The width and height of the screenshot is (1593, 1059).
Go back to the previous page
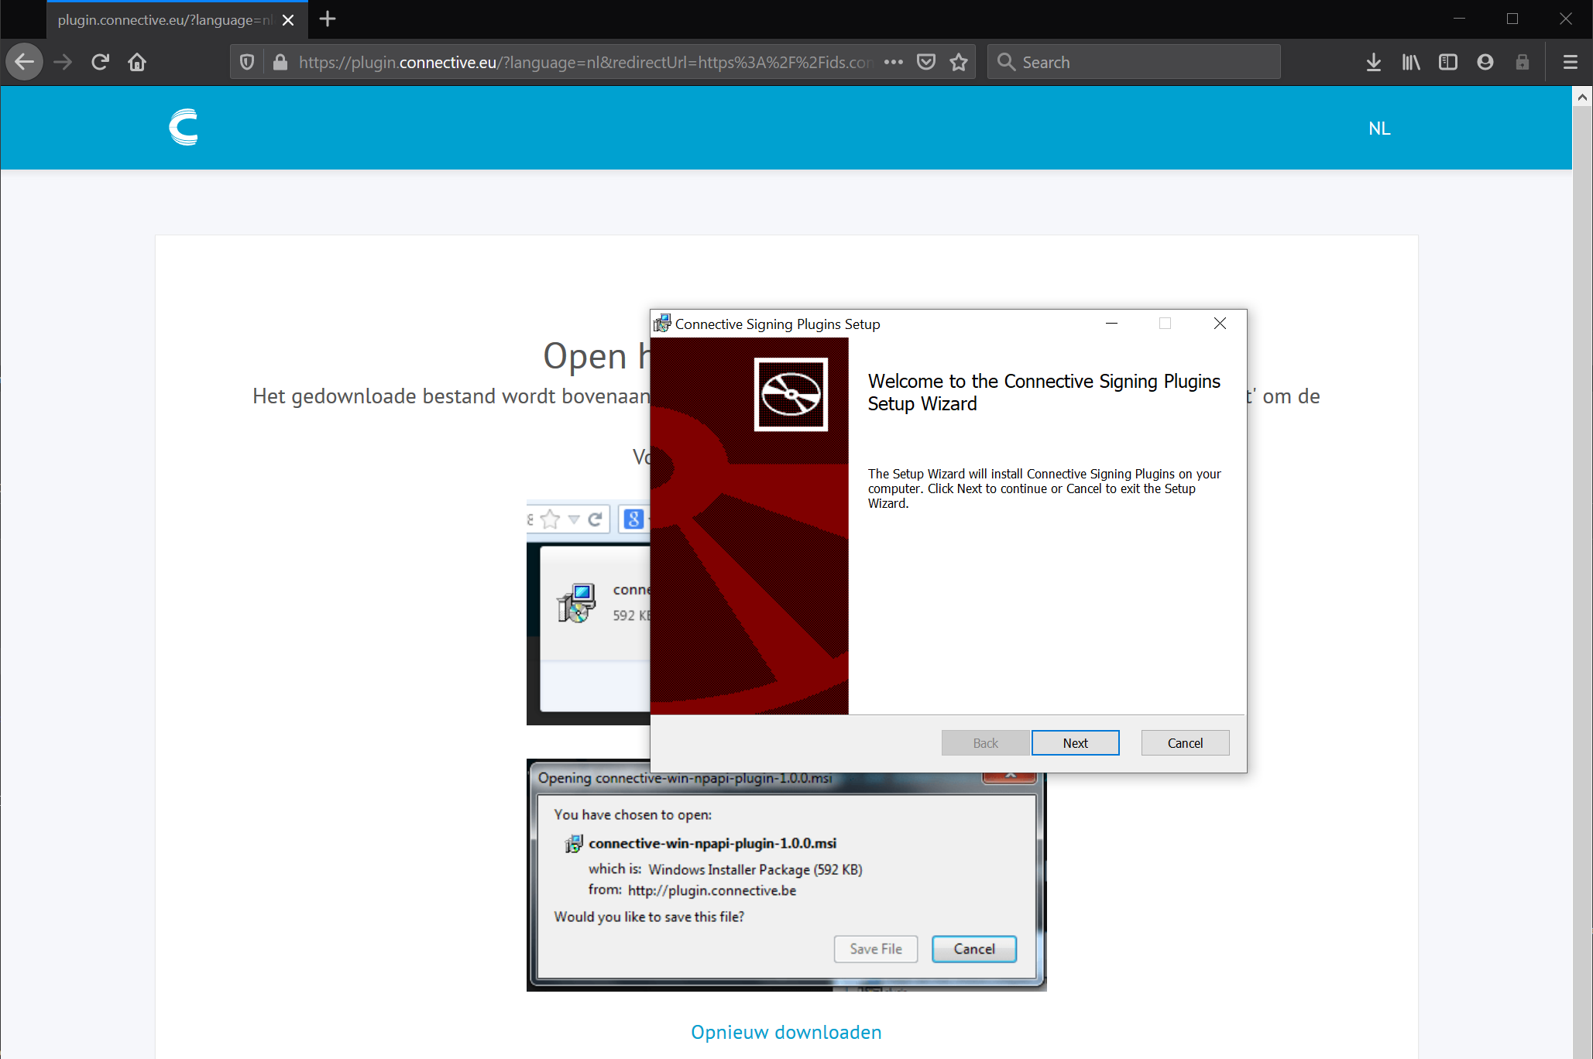(x=25, y=62)
